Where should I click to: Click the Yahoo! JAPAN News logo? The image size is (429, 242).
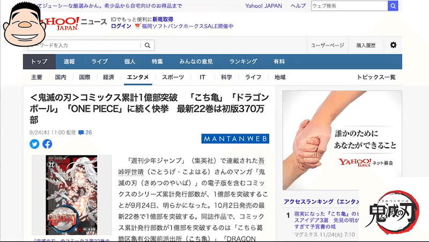click(x=73, y=24)
